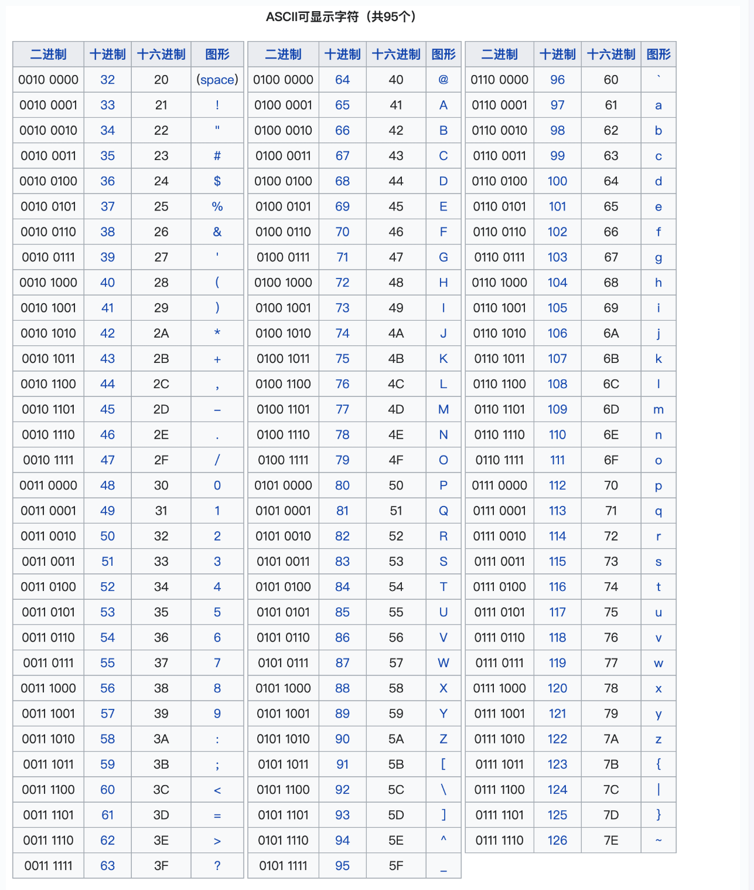The height and width of the screenshot is (890, 754).
Task: Open the "+" plus sign link
Action: [x=217, y=359]
